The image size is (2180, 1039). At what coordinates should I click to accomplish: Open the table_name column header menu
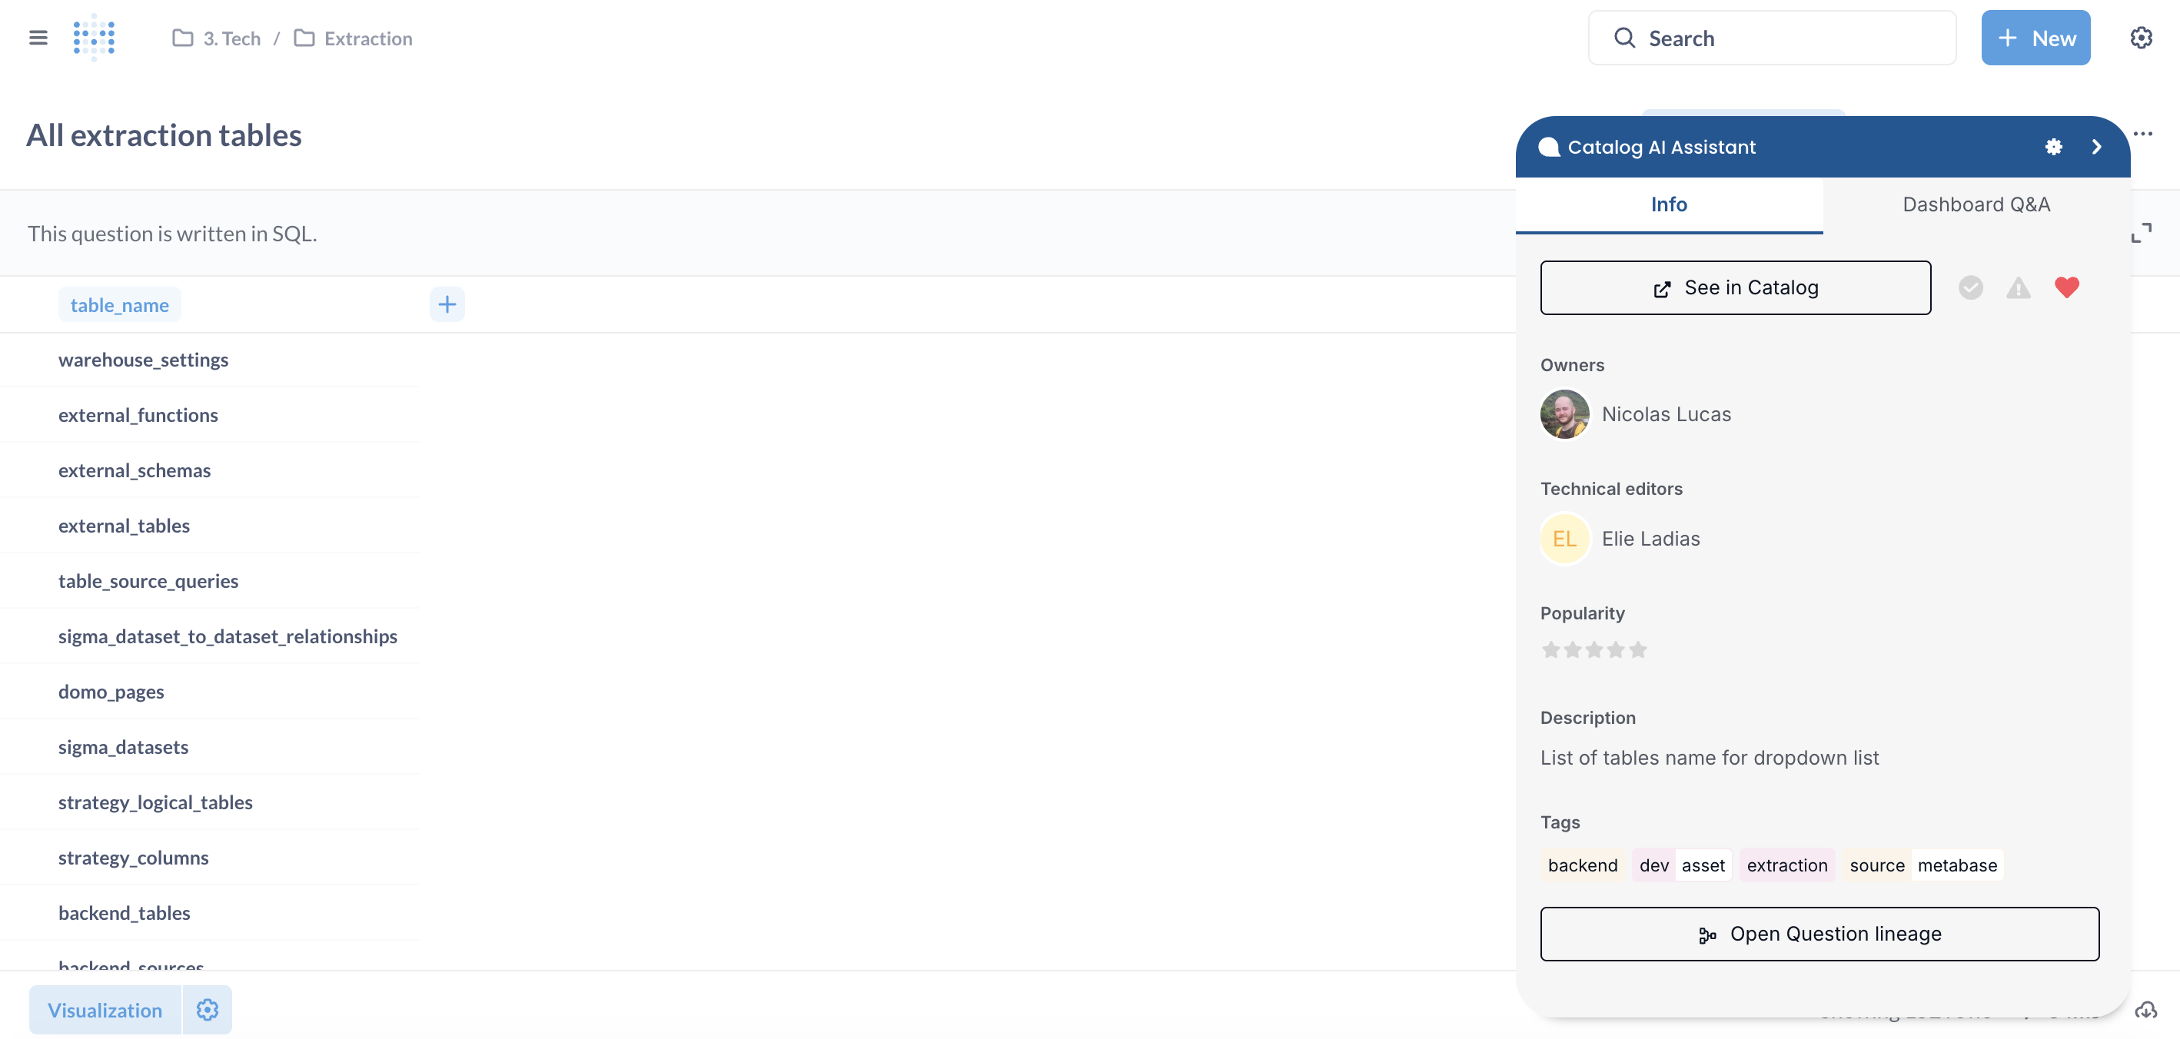(118, 304)
